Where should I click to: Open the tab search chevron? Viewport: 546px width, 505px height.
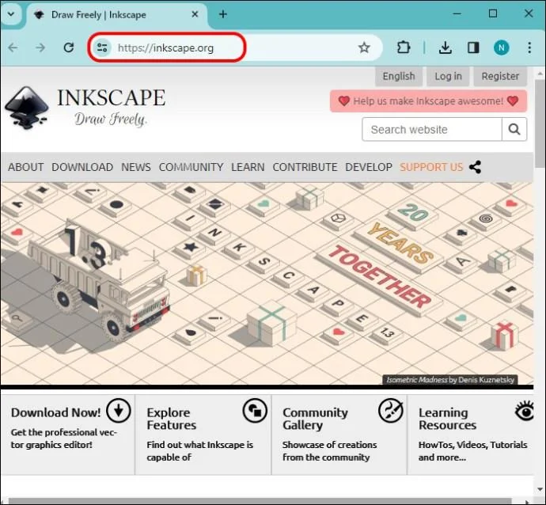pos(11,14)
